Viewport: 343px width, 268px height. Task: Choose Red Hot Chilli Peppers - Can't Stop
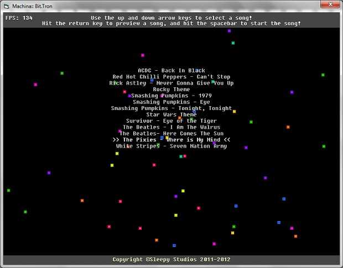point(171,77)
